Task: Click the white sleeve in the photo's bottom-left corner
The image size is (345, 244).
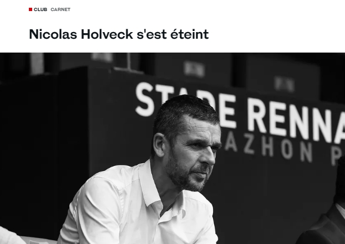Action: (10, 235)
